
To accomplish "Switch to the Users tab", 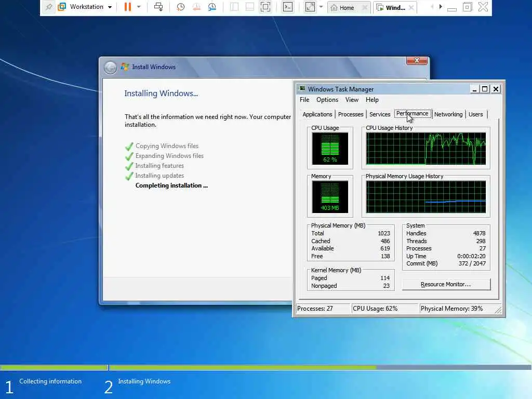I will 475,114.
